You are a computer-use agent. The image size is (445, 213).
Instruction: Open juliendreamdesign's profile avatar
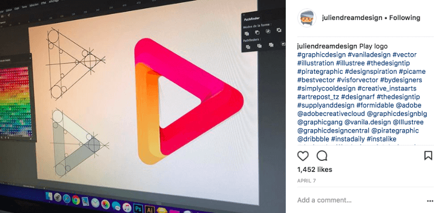307,18
